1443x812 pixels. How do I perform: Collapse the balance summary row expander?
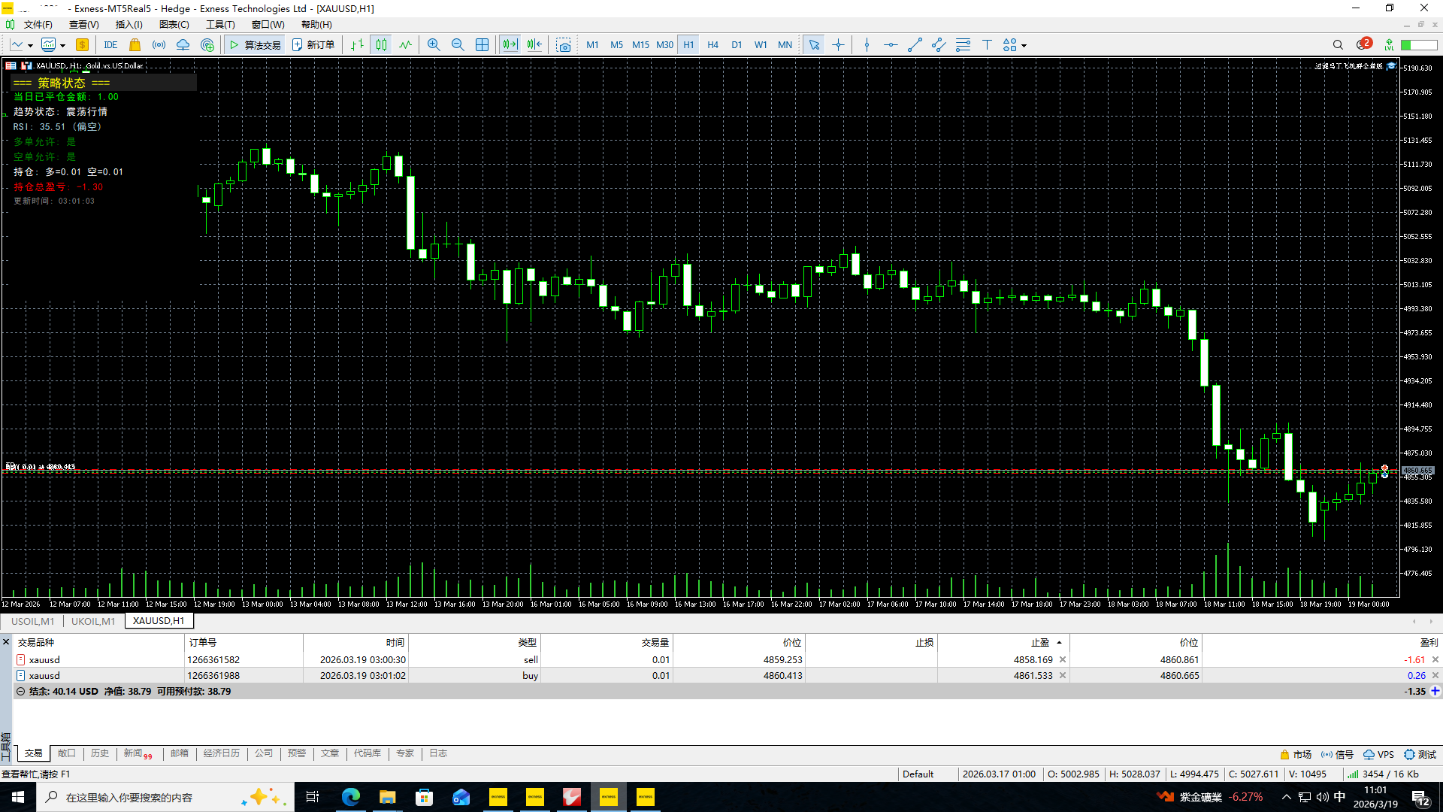pyautogui.click(x=20, y=692)
